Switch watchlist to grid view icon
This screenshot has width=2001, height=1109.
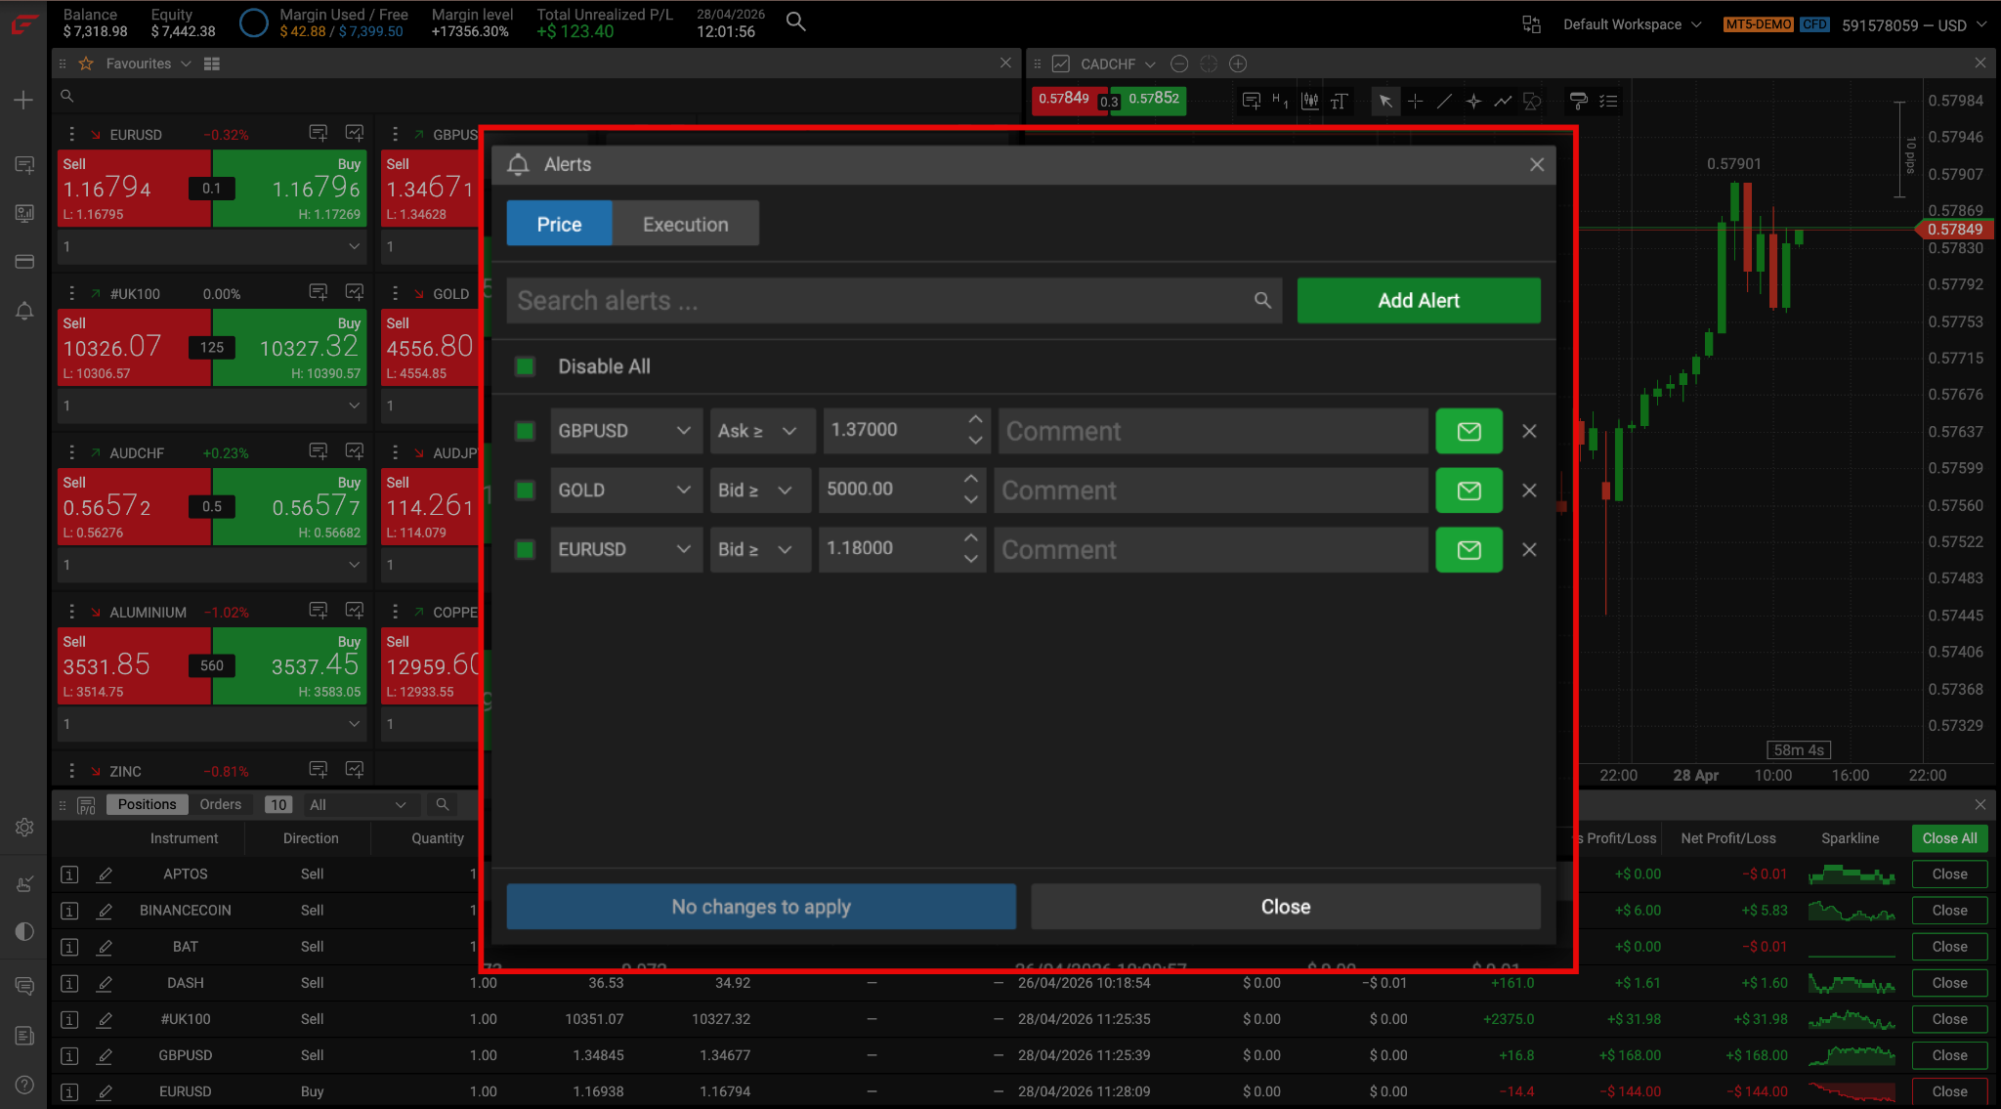(212, 64)
